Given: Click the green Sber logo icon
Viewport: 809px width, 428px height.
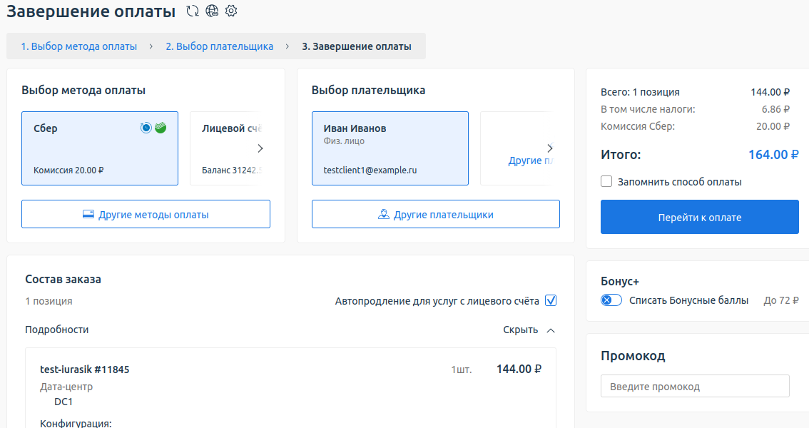Looking at the screenshot, I should click(x=161, y=128).
